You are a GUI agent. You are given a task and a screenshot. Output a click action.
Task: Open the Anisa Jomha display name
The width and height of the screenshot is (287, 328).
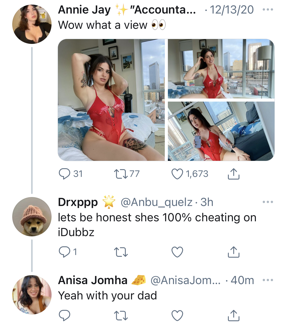coord(93,280)
